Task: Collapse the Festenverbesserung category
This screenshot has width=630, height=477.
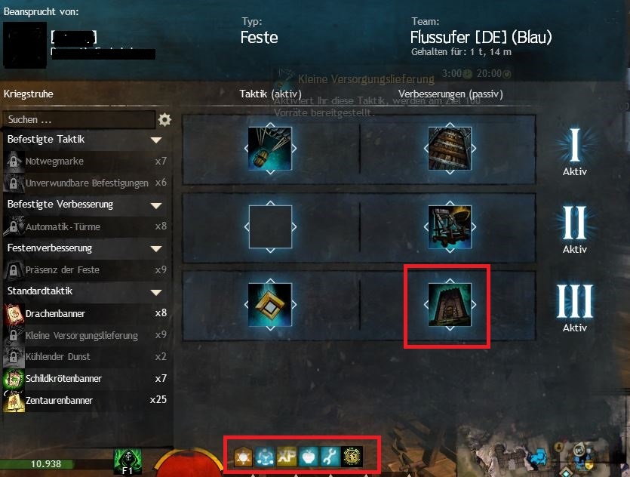Action: pos(156,248)
